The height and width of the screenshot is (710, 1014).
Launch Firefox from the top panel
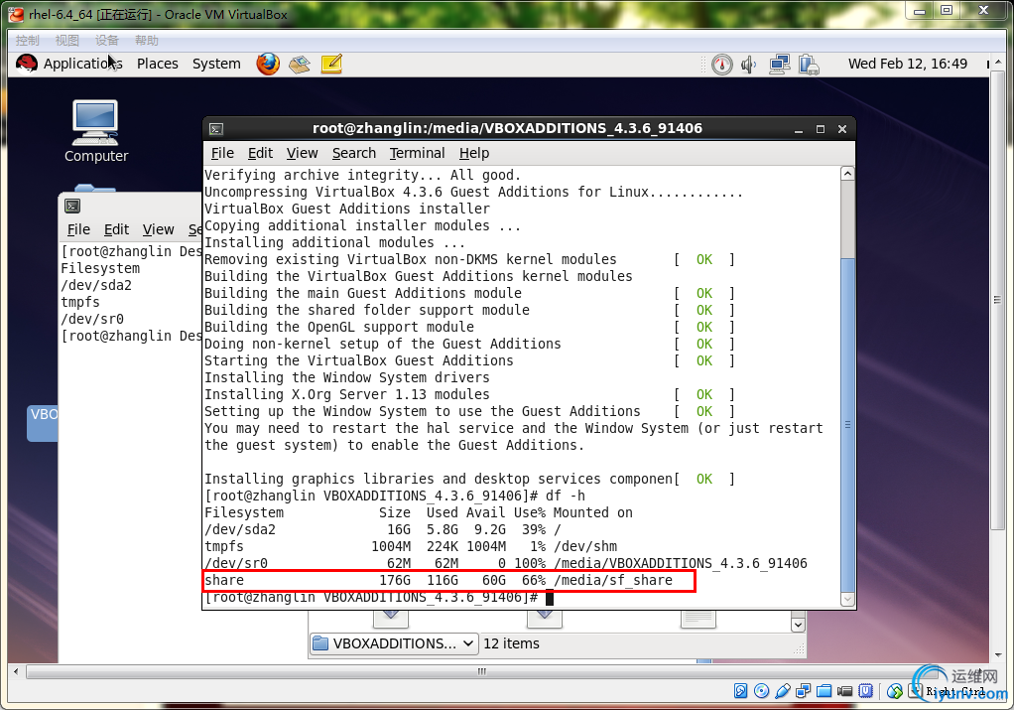click(268, 64)
